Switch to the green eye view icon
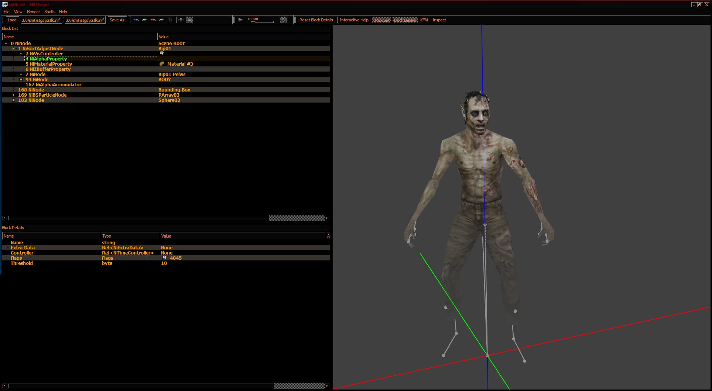This screenshot has width=712, height=391. [x=144, y=20]
